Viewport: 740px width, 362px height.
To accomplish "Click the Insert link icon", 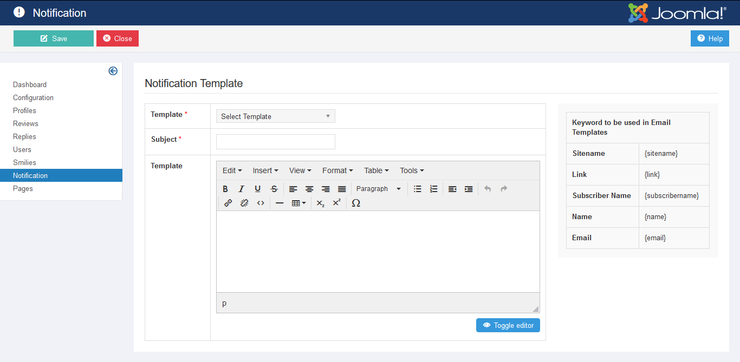I will (228, 203).
